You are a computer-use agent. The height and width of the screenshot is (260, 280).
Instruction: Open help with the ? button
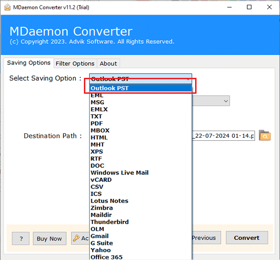coord(21,238)
